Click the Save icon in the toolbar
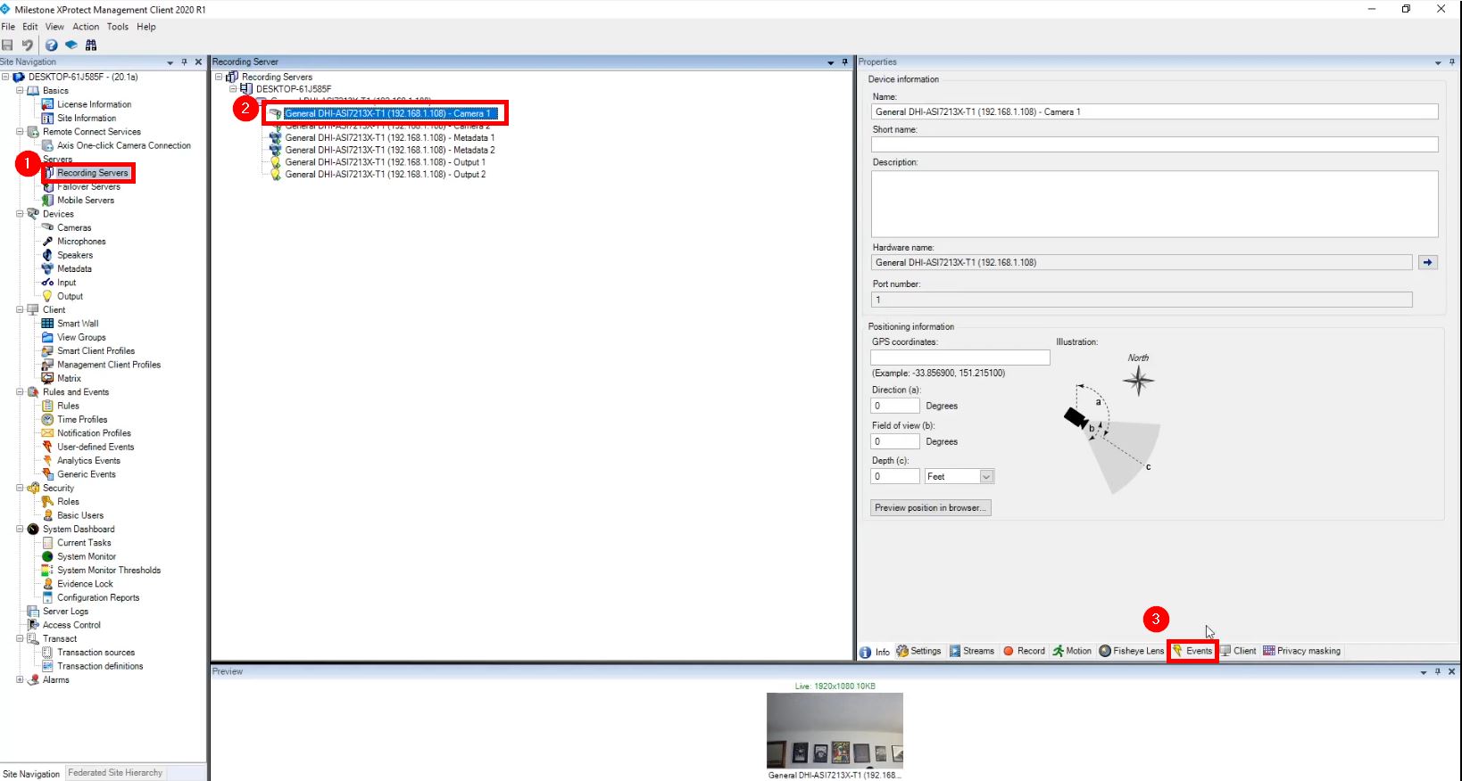1462x781 pixels. tap(7, 45)
